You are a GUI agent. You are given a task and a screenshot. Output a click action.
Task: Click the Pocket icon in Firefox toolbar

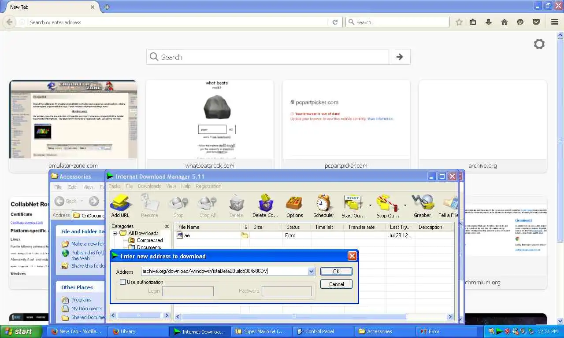pyautogui.click(x=536, y=22)
